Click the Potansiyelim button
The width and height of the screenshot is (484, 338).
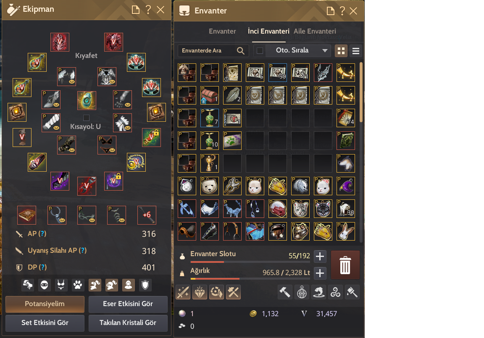click(45, 304)
